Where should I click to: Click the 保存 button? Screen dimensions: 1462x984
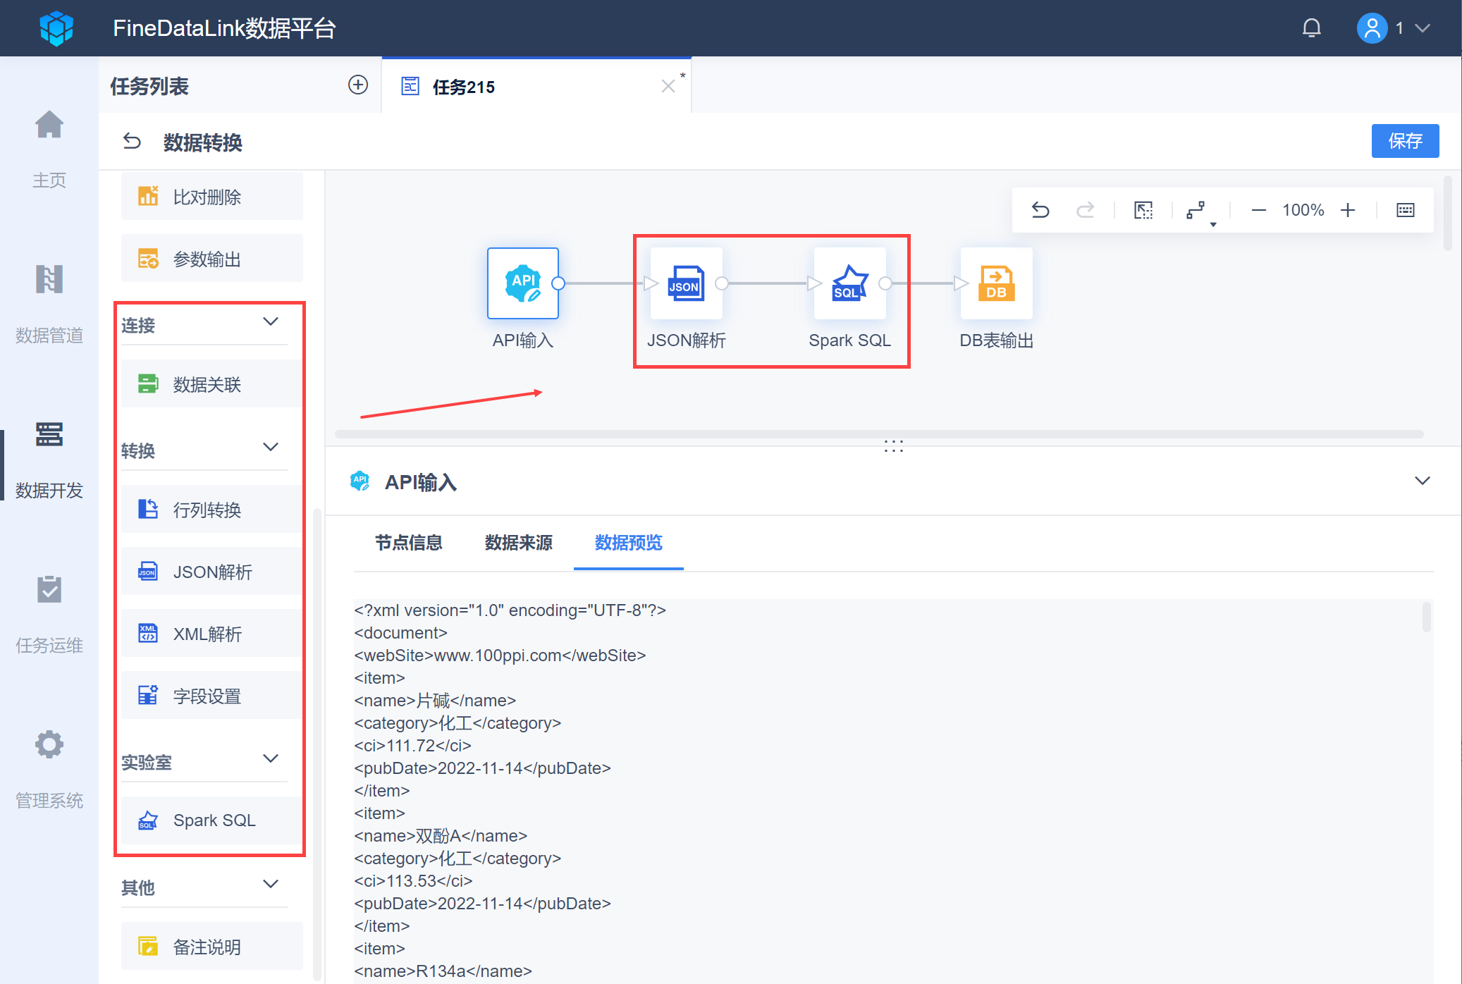click(1404, 141)
